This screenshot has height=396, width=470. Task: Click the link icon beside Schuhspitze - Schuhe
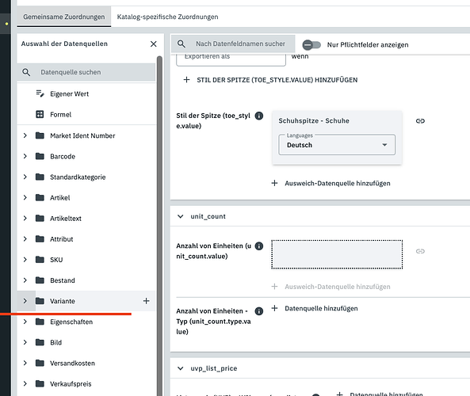click(x=420, y=120)
